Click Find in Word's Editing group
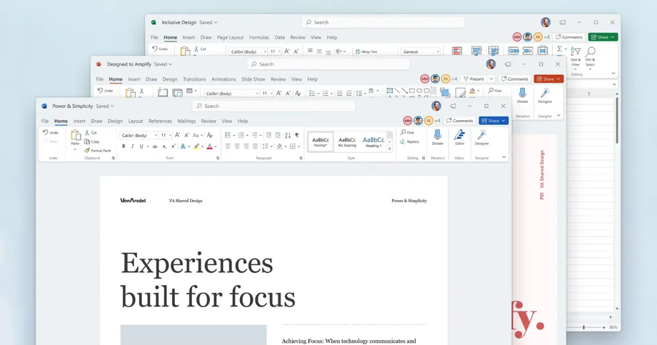657x345 pixels. 408,133
